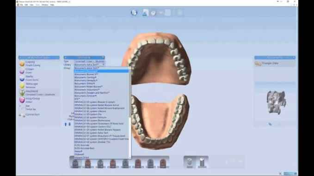Choose Biomimetic Sweden and Martina library

92,93
